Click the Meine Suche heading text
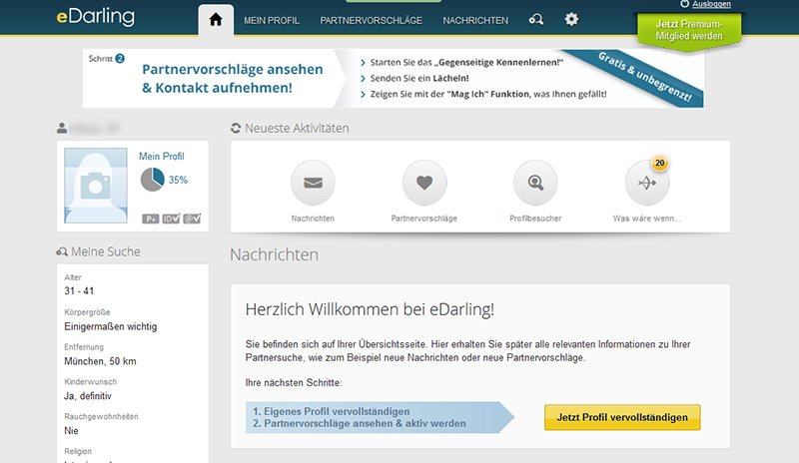The height and width of the screenshot is (463, 799). click(106, 251)
